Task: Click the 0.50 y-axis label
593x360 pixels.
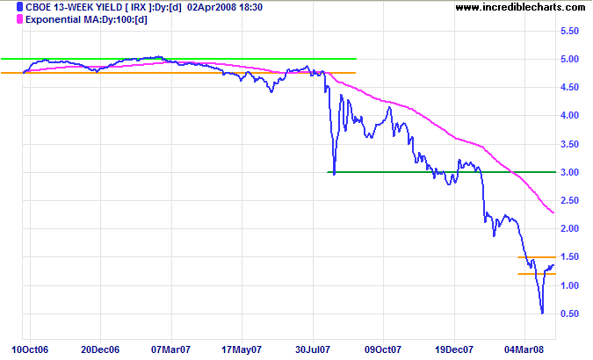Action: pyautogui.click(x=569, y=313)
